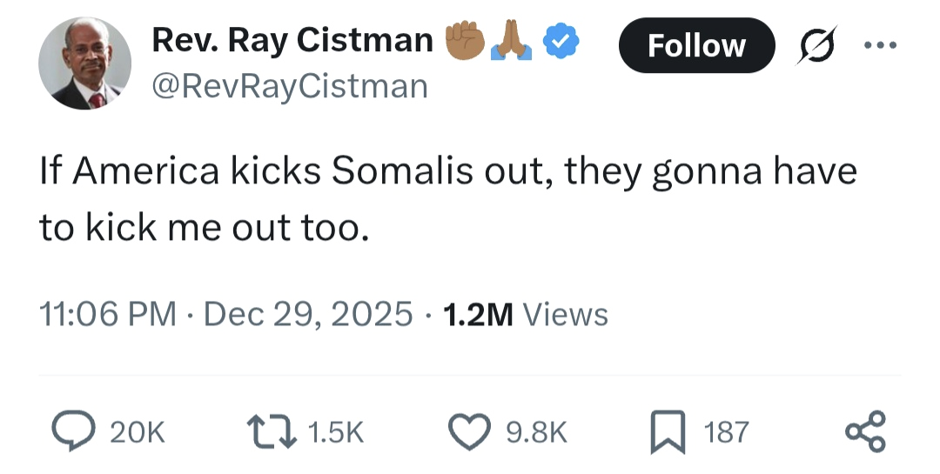The width and height of the screenshot is (940, 474).
Task: Click the praying hands emoji beside the name
Action: point(511,40)
